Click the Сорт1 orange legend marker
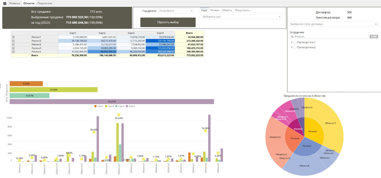 pos(95,106)
